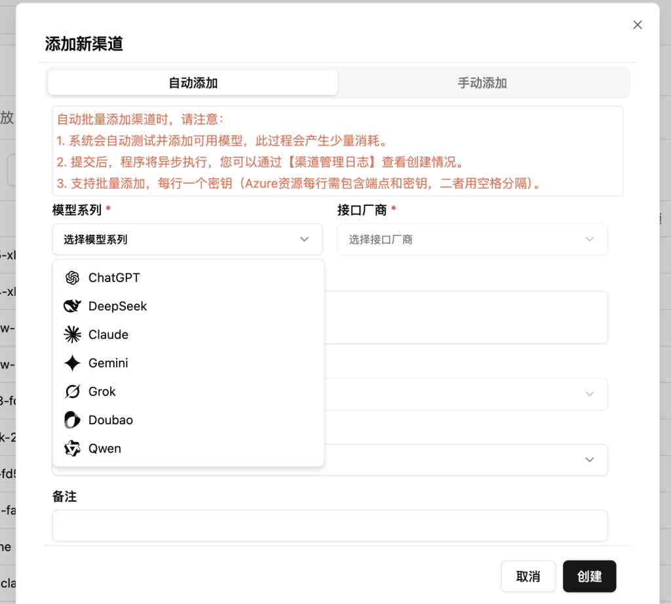
Task: Click notice line 3 about Azure资源
Action: tap(299, 184)
